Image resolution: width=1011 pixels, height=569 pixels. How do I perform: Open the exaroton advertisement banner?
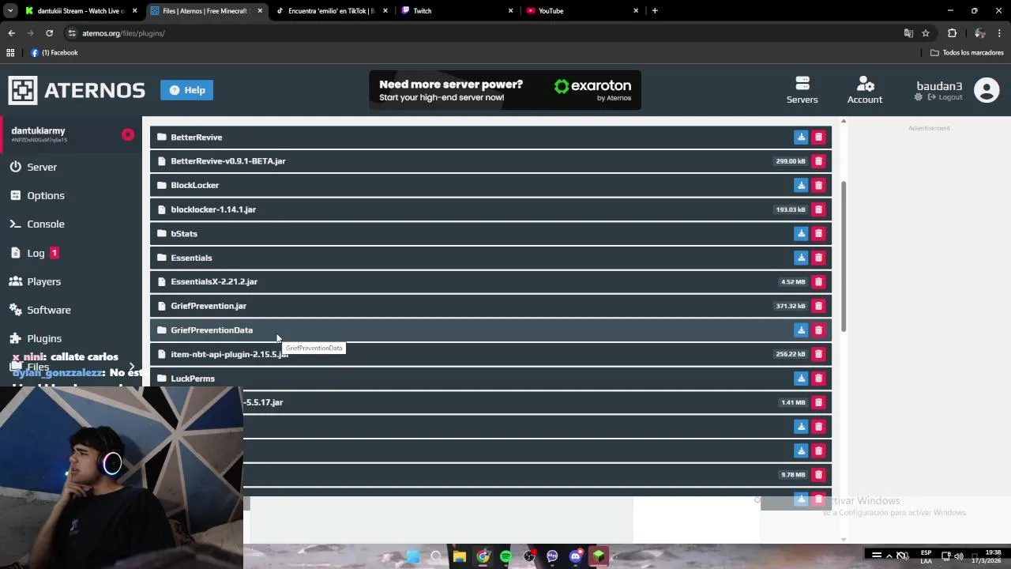click(x=505, y=91)
